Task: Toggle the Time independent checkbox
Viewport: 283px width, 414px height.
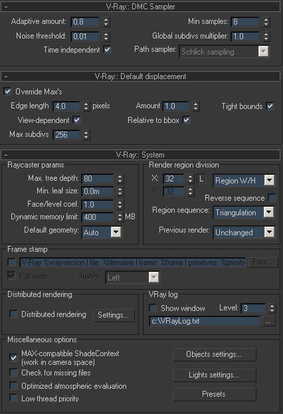Action: pyautogui.click(x=107, y=49)
